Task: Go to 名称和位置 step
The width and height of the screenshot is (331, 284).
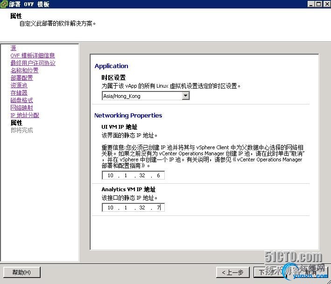Action: pyautogui.click(x=24, y=70)
